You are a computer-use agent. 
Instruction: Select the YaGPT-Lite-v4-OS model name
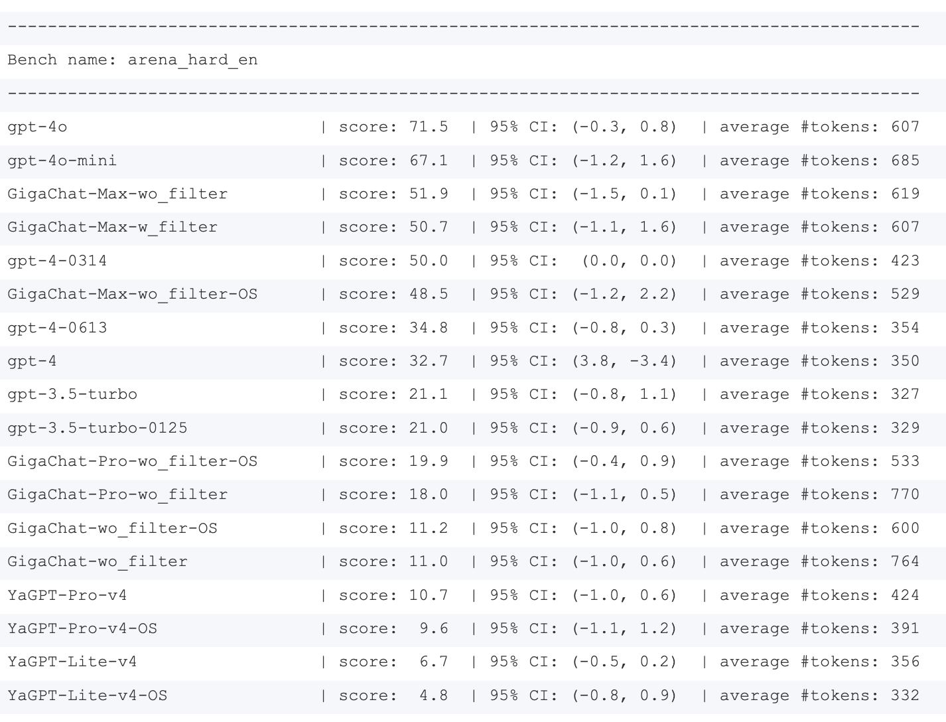pos(88,695)
